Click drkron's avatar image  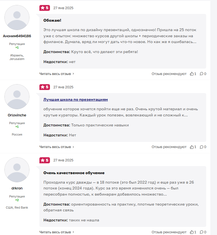17,170
